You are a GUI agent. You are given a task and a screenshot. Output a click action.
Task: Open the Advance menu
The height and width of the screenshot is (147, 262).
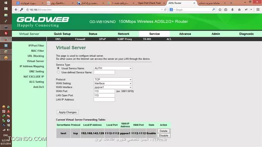(185, 34)
